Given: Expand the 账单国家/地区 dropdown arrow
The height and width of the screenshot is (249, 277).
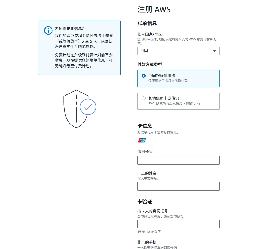Looking at the screenshot, I should (214, 51).
